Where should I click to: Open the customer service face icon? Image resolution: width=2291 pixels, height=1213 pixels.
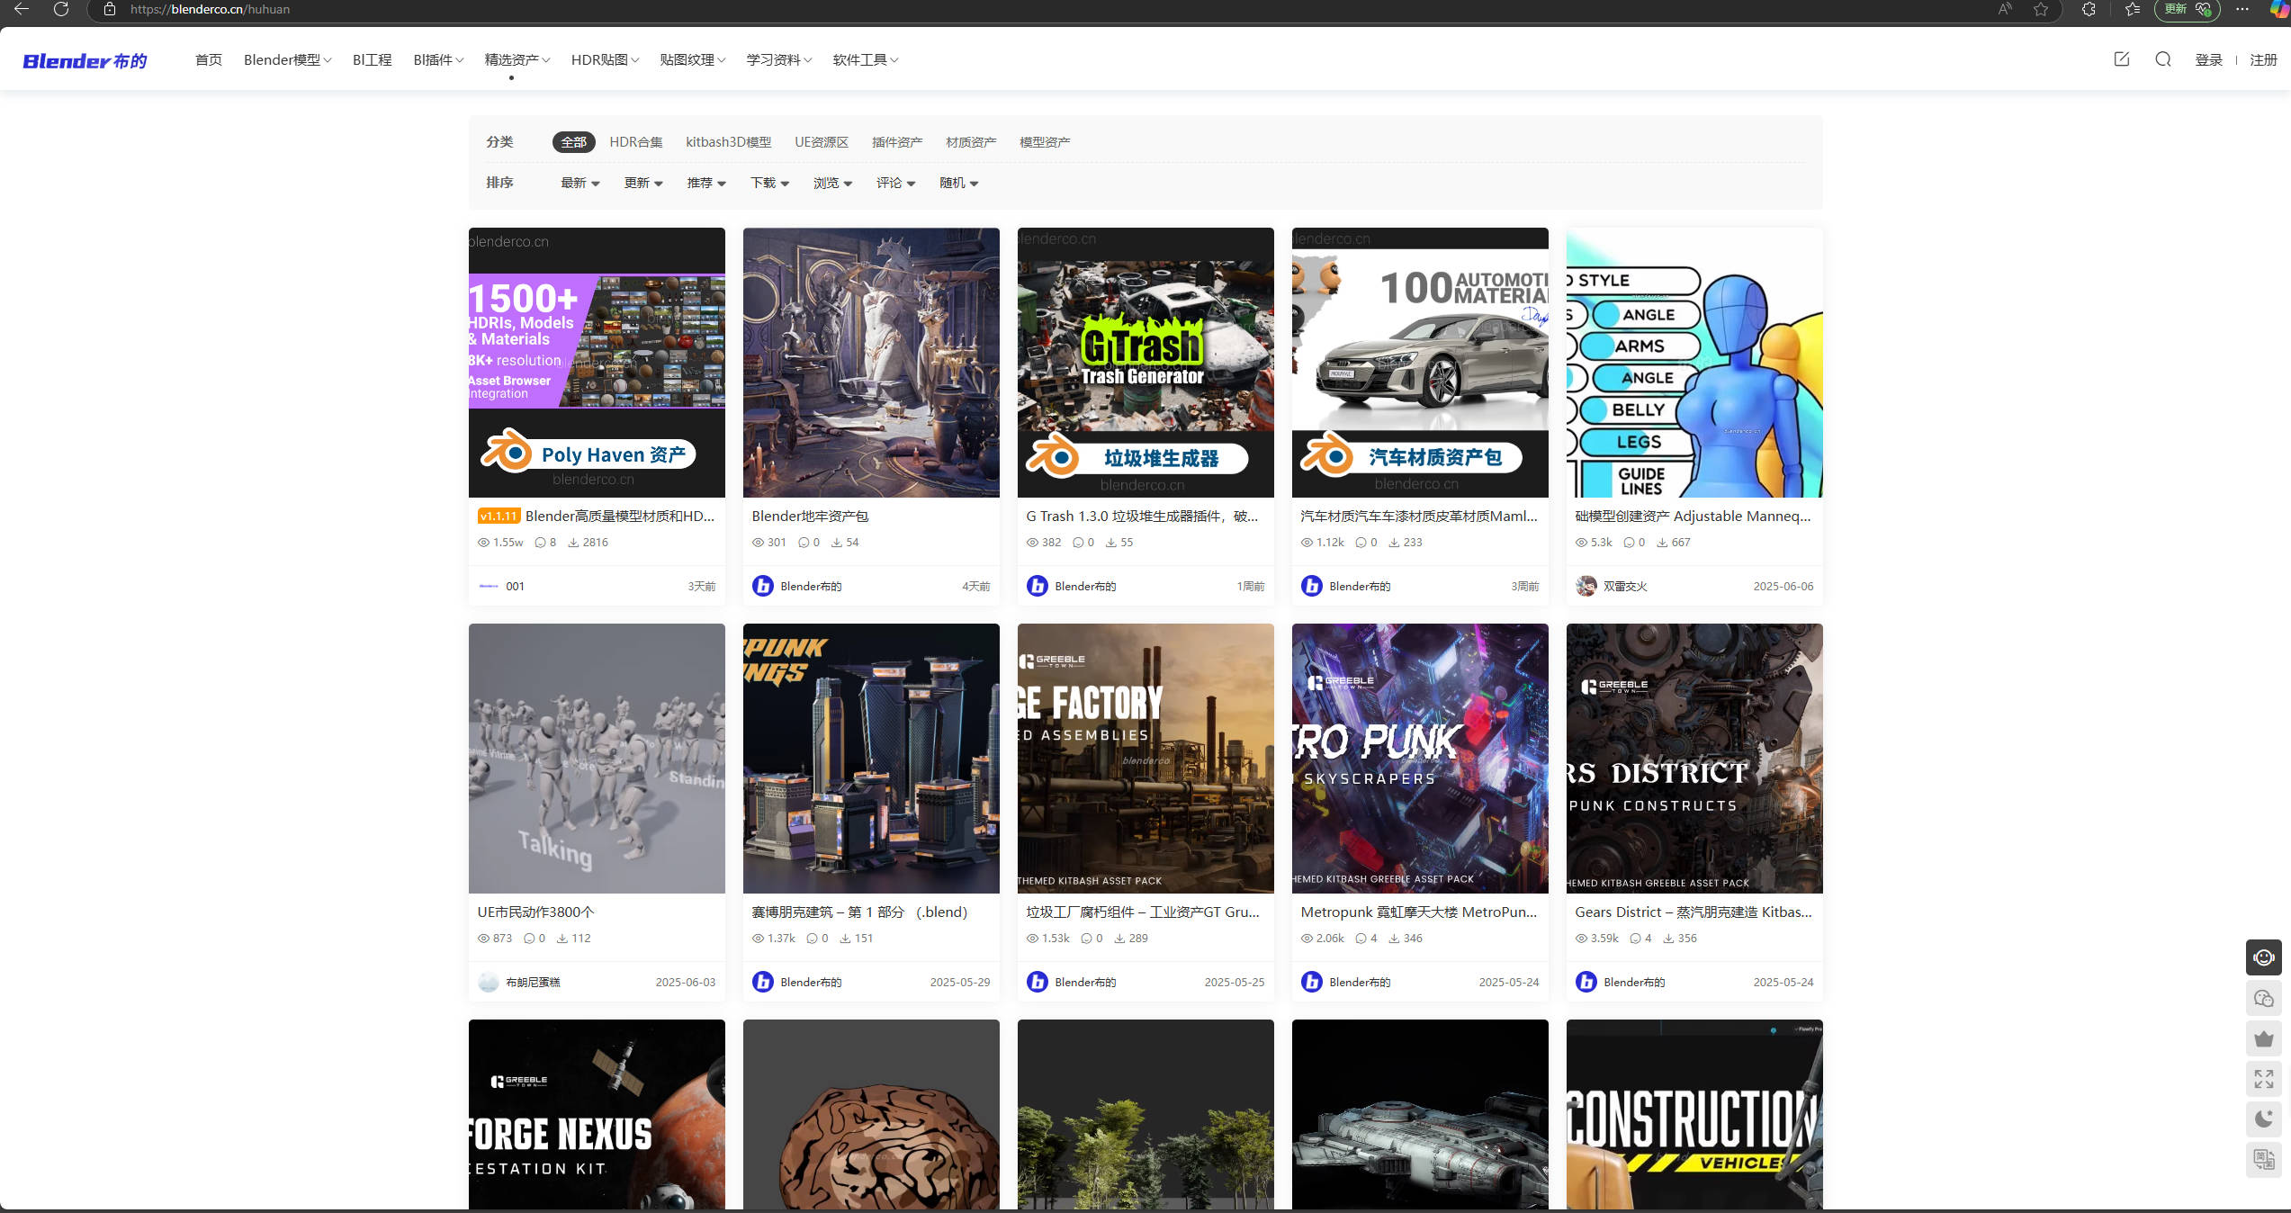pos(2264,957)
